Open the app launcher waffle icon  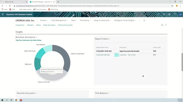pos(3,14)
